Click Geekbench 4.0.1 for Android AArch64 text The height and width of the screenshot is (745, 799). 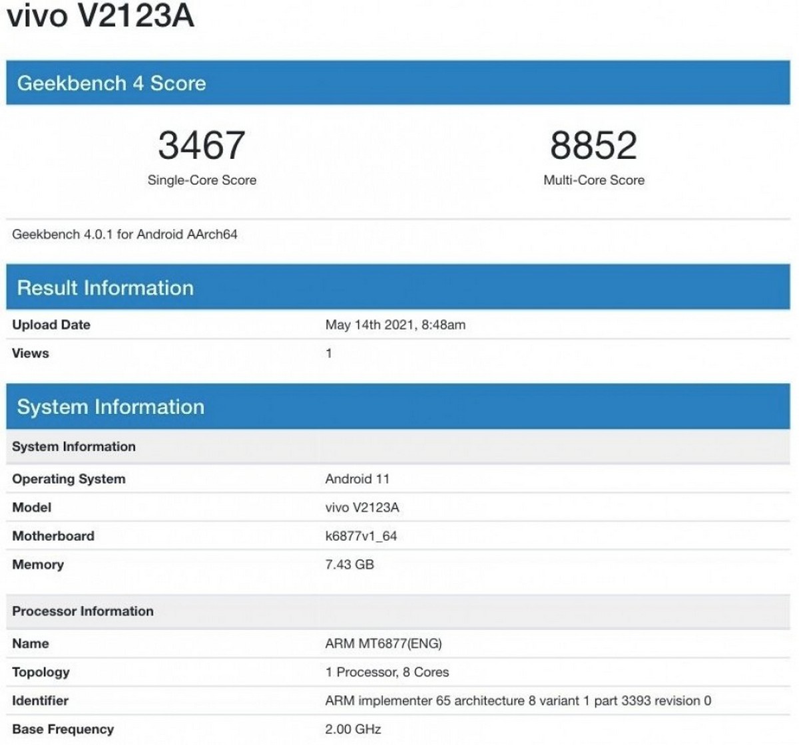tap(125, 234)
